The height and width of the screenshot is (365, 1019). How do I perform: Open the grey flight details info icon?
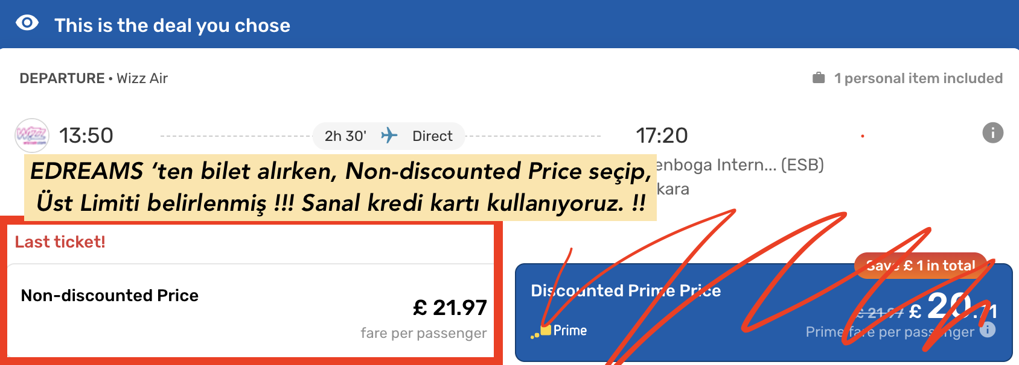click(x=992, y=133)
